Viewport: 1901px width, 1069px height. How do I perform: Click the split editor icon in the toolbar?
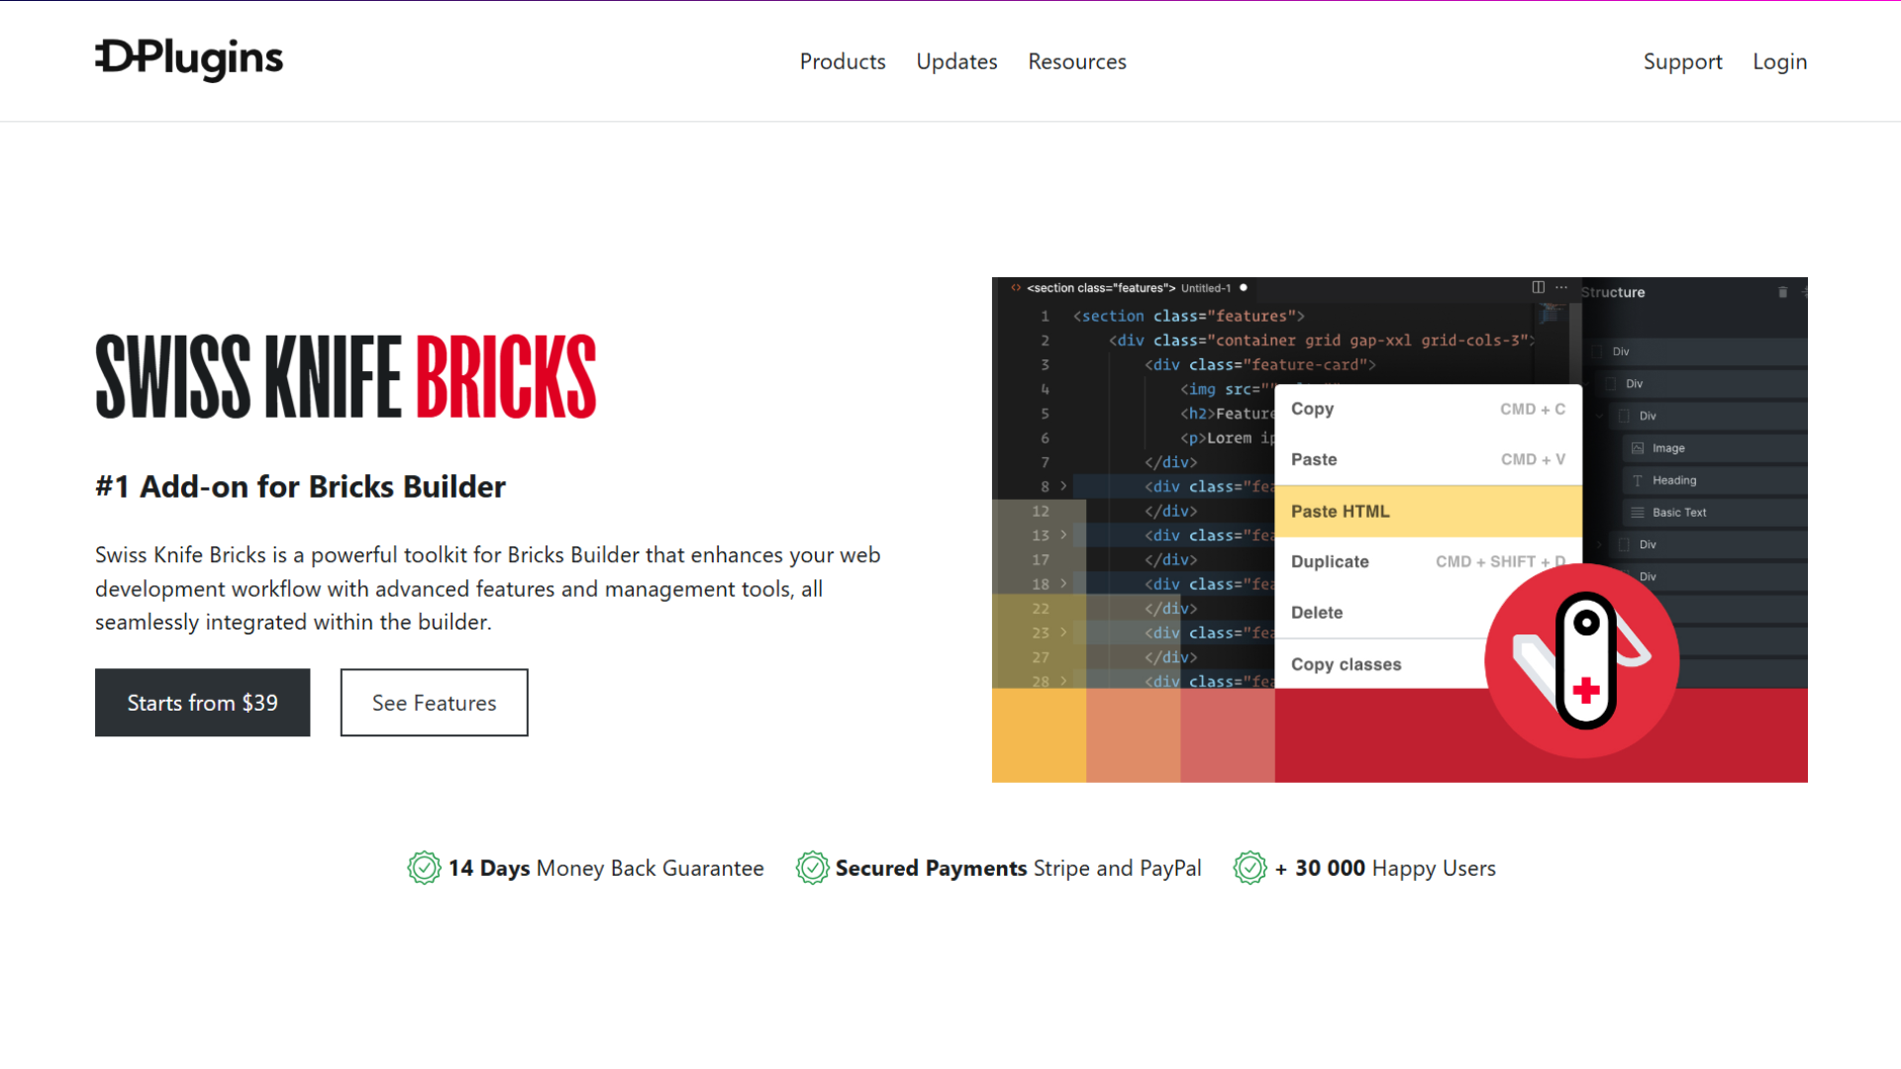coord(1538,287)
